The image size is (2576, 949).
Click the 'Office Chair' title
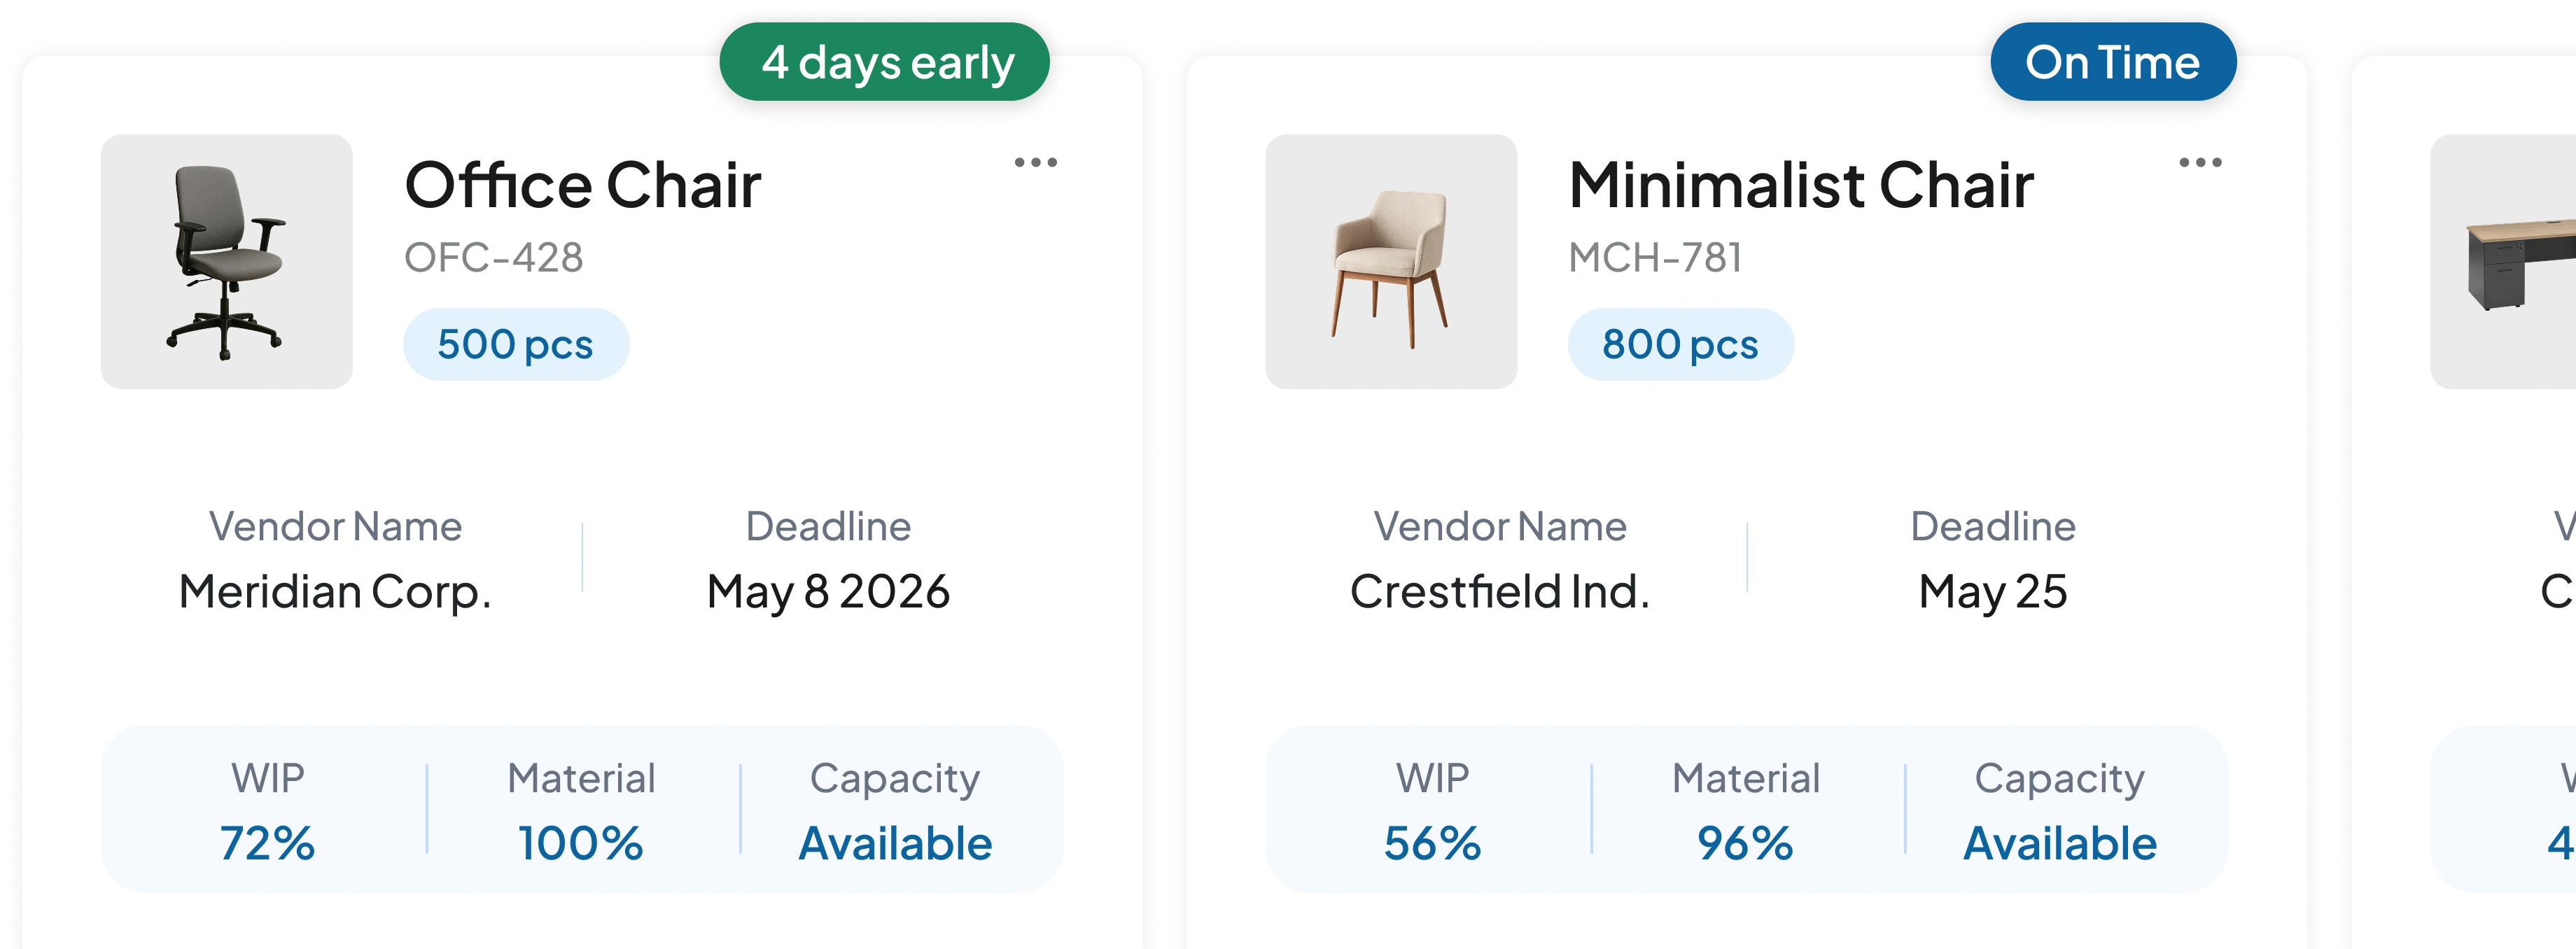pos(583,185)
